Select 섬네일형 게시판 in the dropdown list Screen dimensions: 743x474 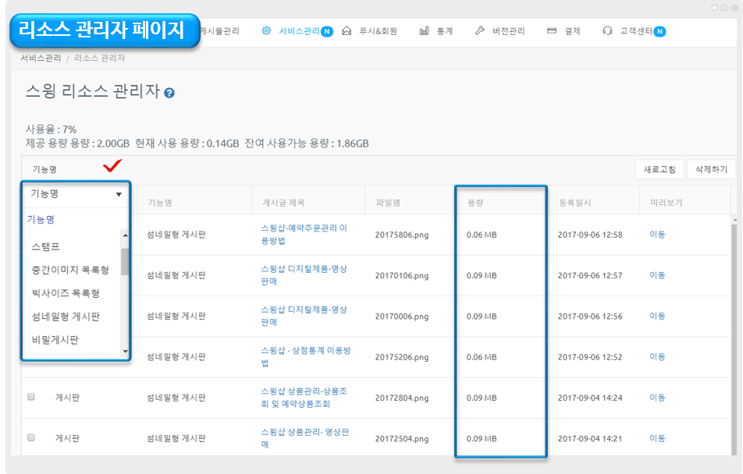click(x=66, y=317)
